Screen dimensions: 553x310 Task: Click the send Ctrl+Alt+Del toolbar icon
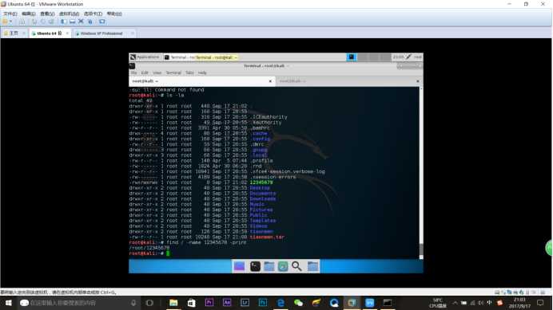coord(22,22)
